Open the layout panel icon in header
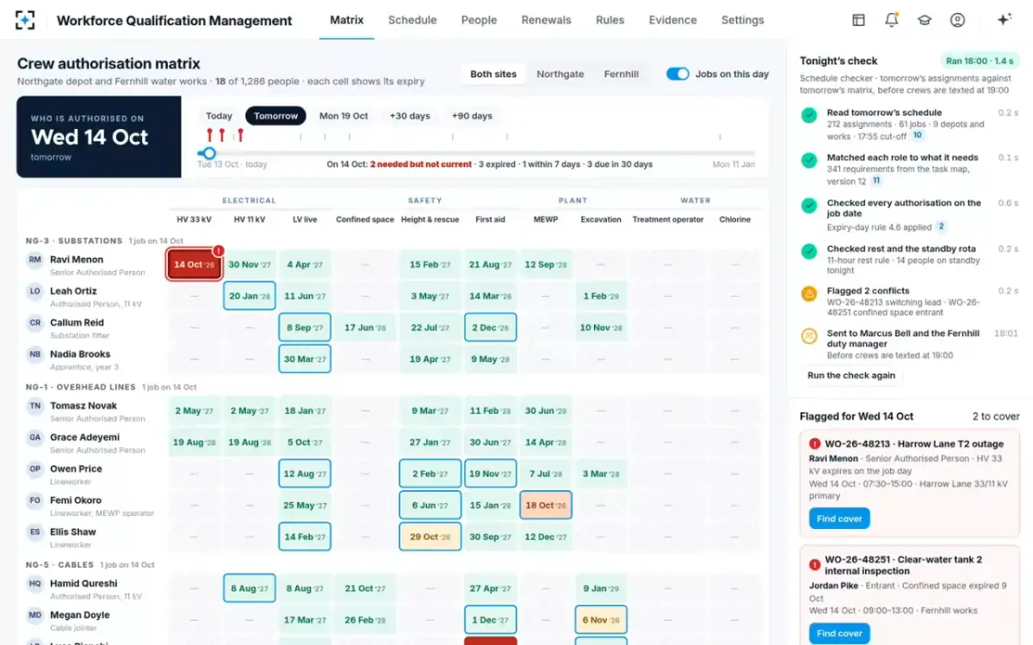The height and width of the screenshot is (645, 1033). click(858, 20)
